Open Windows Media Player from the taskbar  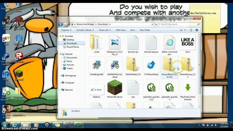36,125
